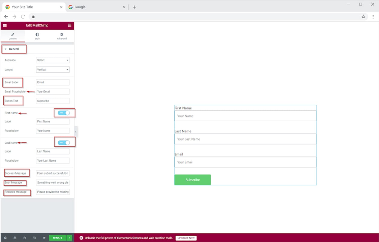This screenshot has width=379, height=242.
Task: Switch to the Style tab
Action: [x=37, y=36]
